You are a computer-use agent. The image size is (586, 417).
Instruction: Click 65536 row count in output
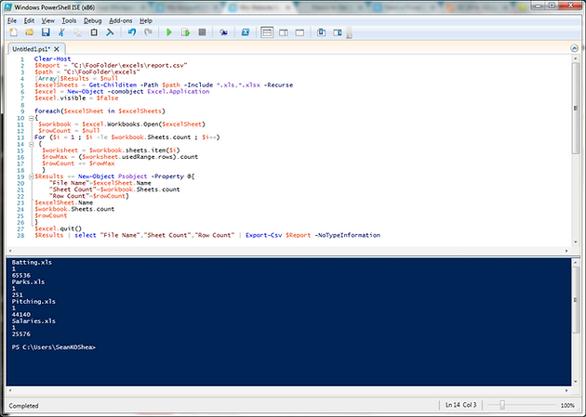tap(21, 275)
